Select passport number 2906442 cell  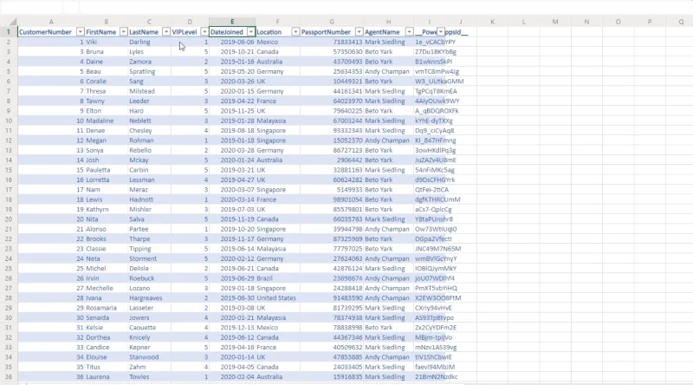332,160
